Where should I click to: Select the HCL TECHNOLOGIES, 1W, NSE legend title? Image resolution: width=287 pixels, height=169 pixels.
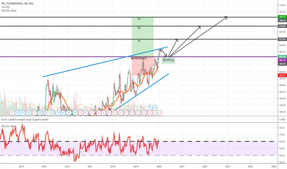click(17, 3)
